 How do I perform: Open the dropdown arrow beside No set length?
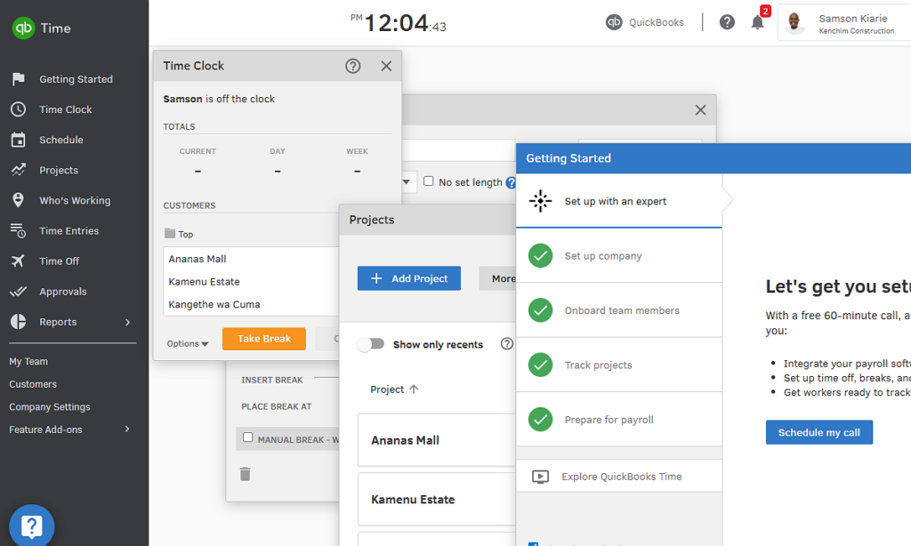[x=407, y=181]
